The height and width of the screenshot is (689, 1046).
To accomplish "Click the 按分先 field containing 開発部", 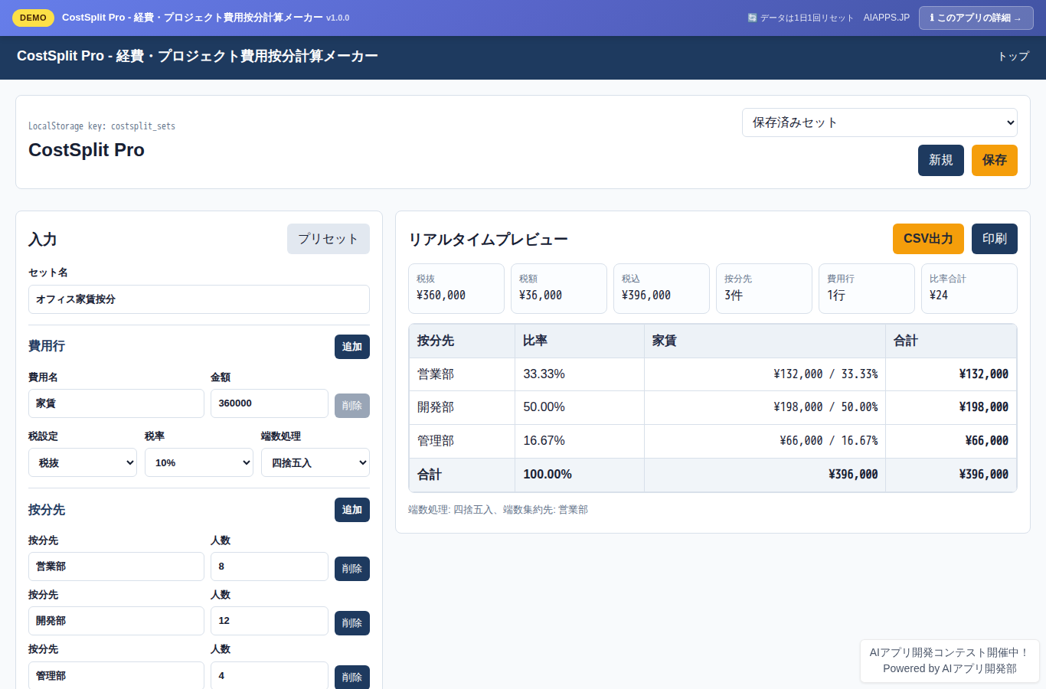I will click(116, 621).
